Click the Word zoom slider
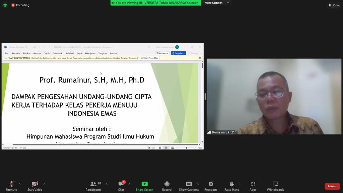Screen dimensions: 343x193 tap(187, 148)
